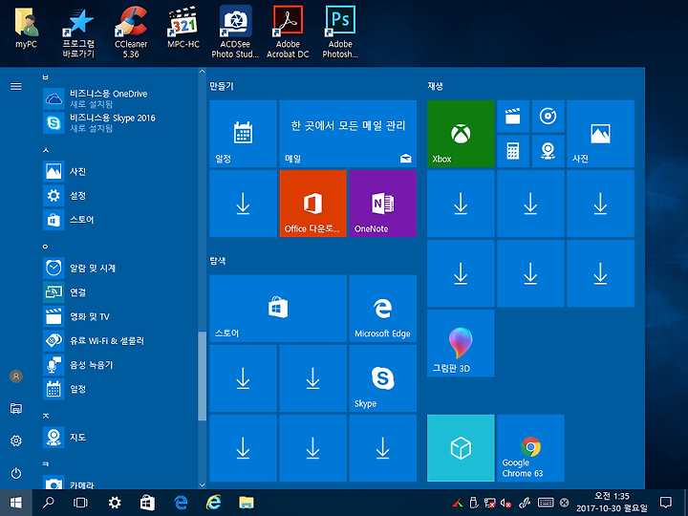
Task: Open 설정 from the app list
Action: click(119, 195)
